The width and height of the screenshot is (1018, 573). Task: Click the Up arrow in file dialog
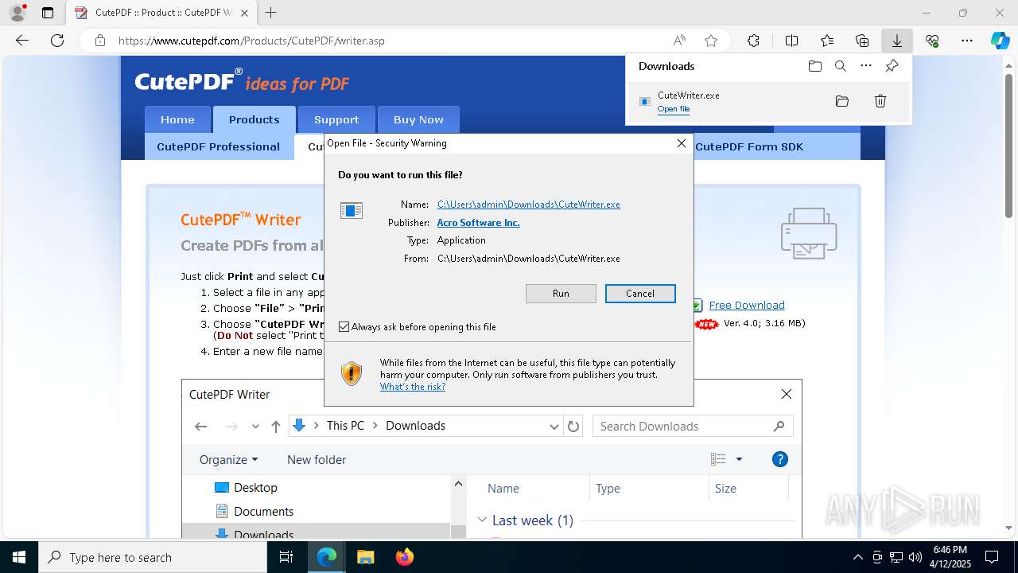click(x=276, y=427)
